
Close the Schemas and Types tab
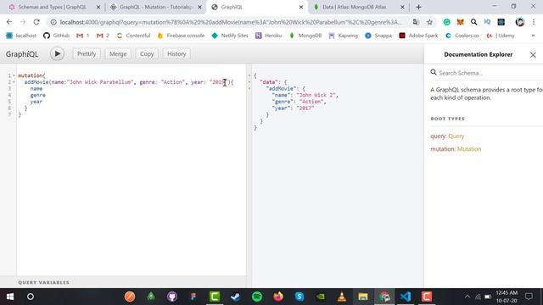click(x=98, y=7)
